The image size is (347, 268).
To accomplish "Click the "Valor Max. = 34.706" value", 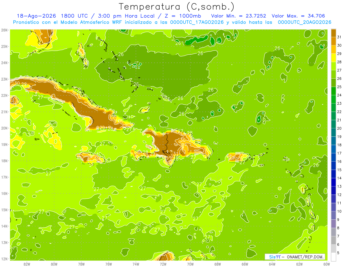I will [298, 16].
